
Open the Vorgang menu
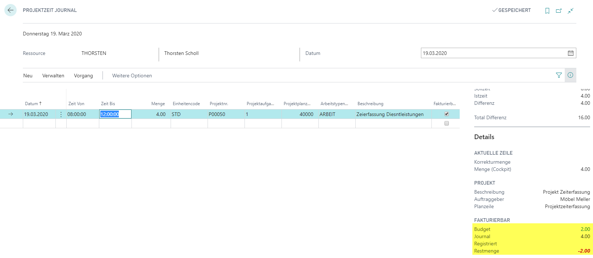point(83,76)
